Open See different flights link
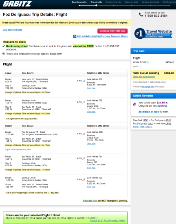Image resolution: width=176 pixels, height=224 pixels. tap(13, 30)
